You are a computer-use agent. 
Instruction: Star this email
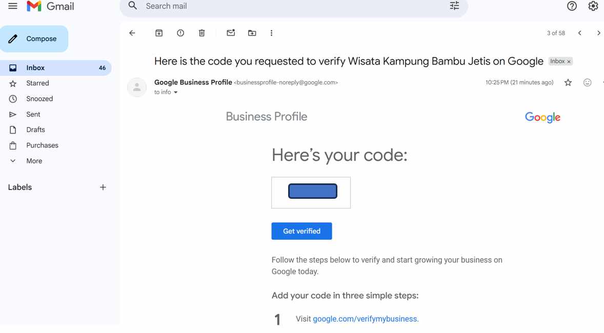click(568, 82)
